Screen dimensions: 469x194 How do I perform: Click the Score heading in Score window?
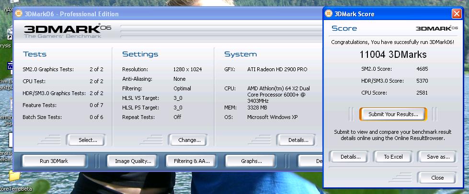pyautogui.click(x=344, y=29)
